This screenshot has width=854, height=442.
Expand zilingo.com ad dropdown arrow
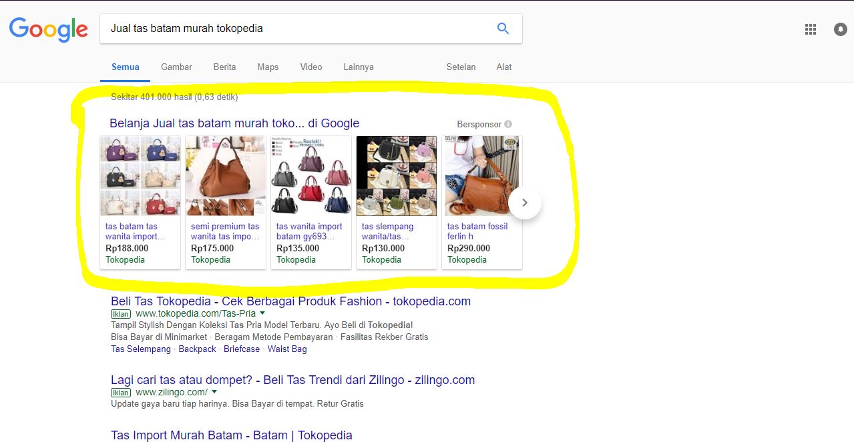[x=214, y=392]
